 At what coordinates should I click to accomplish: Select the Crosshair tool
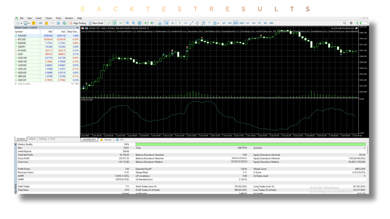(172, 23)
